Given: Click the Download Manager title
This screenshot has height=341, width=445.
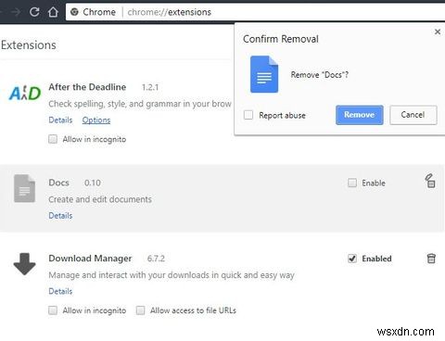Looking at the screenshot, I should [90, 259].
